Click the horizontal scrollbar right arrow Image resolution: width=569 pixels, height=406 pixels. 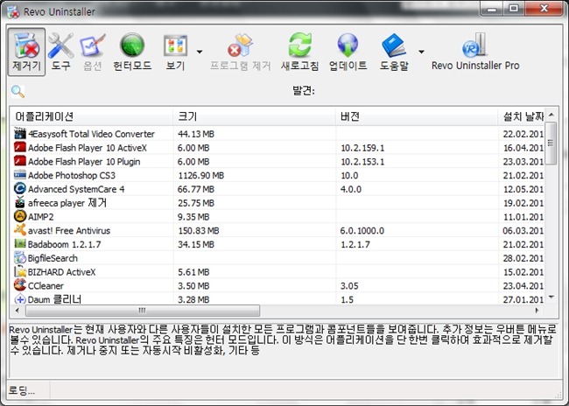pyautogui.click(x=537, y=311)
